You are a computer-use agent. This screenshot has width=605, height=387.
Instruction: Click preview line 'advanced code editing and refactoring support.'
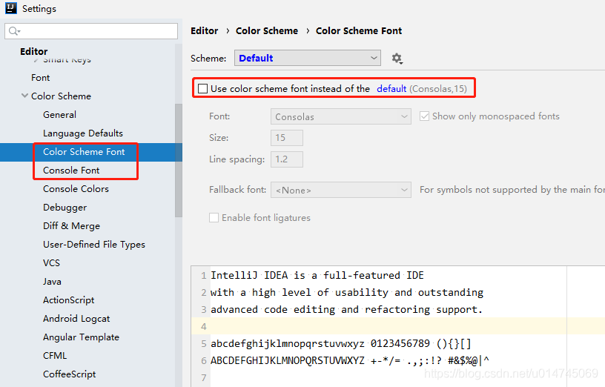[x=346, y=309]
